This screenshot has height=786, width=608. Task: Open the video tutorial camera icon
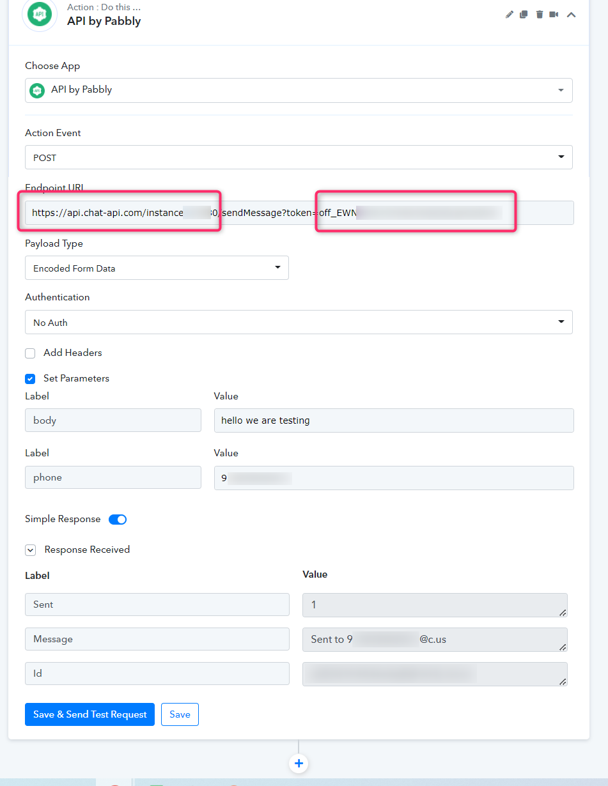click(x=554, y=15)
